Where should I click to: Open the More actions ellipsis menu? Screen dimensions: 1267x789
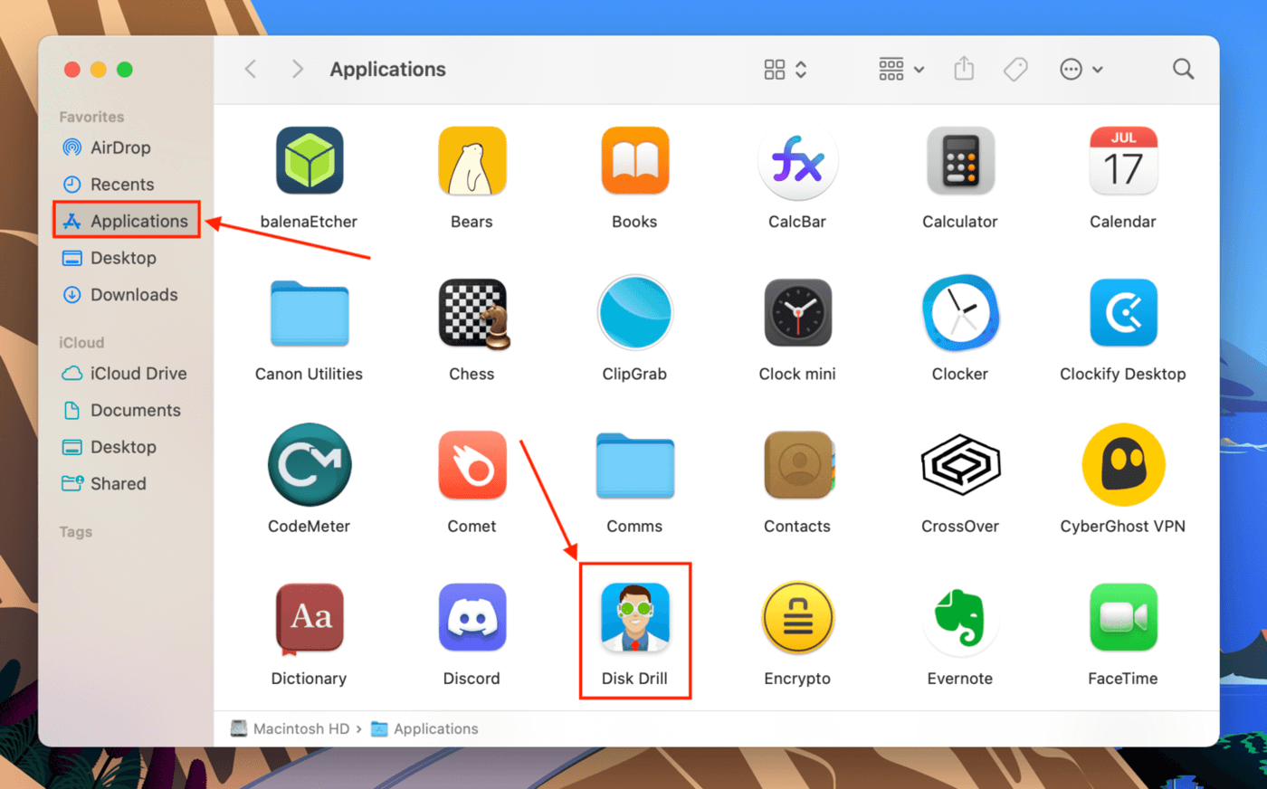1081,69
